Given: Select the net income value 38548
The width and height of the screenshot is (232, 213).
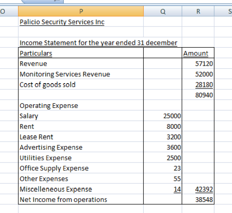Looking at the screenshot, I should 198,199.
